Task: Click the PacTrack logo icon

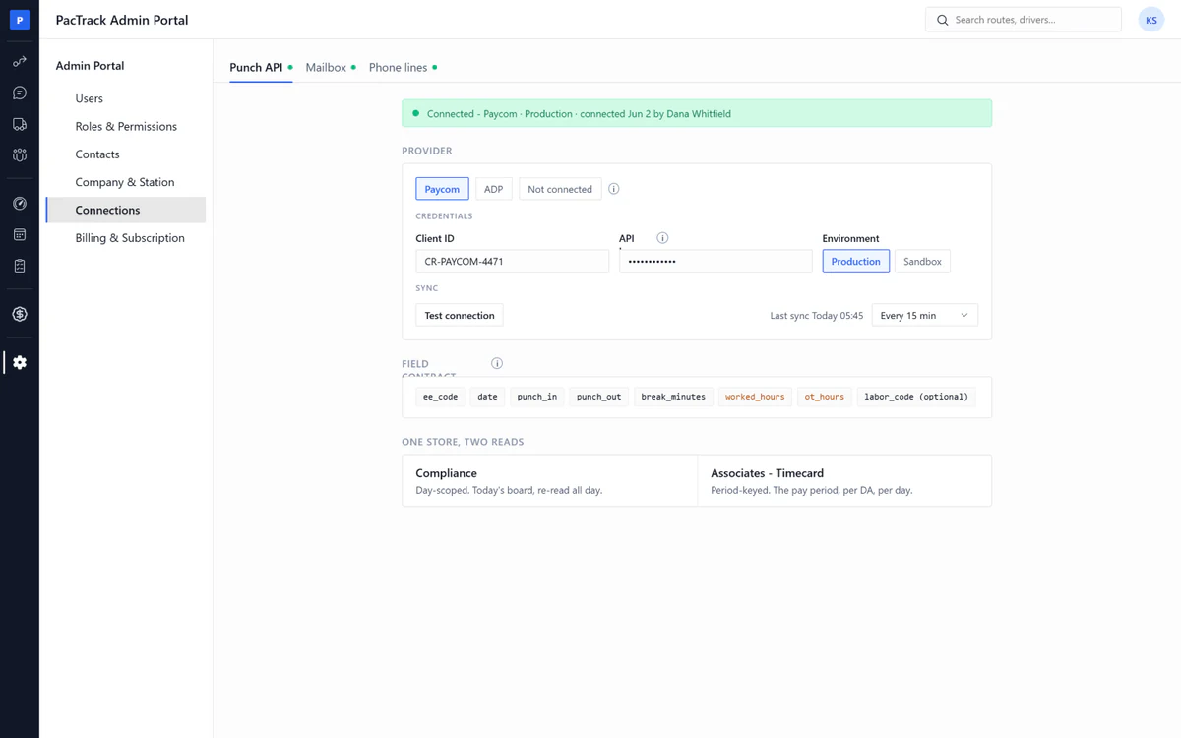Action: tap(20, 20)
